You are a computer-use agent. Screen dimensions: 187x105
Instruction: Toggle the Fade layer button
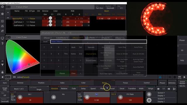74,89
